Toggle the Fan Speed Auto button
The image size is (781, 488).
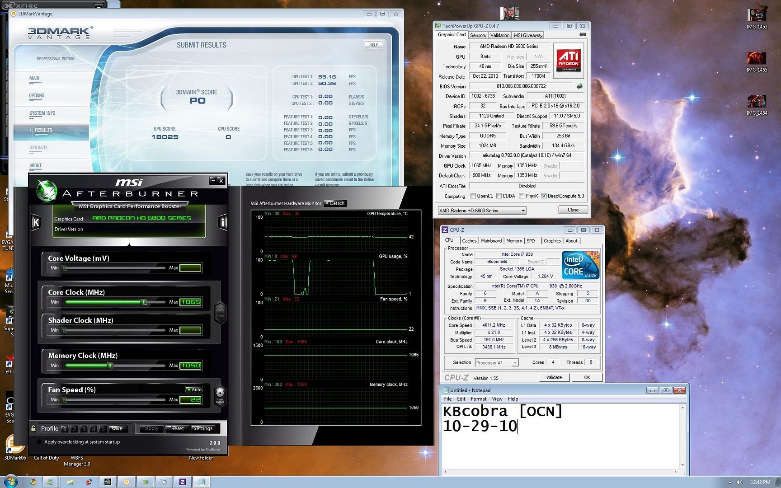pos(194,389)
